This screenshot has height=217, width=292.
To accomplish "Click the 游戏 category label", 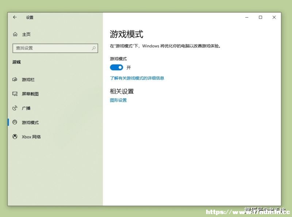I will coord(16,62).
